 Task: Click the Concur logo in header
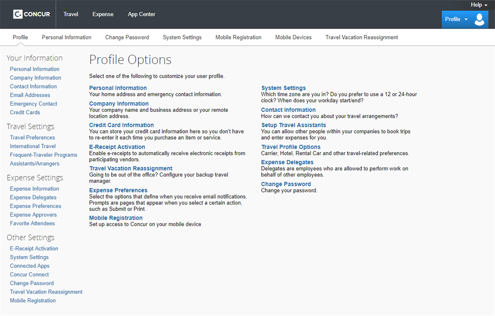tap(32, 14)
